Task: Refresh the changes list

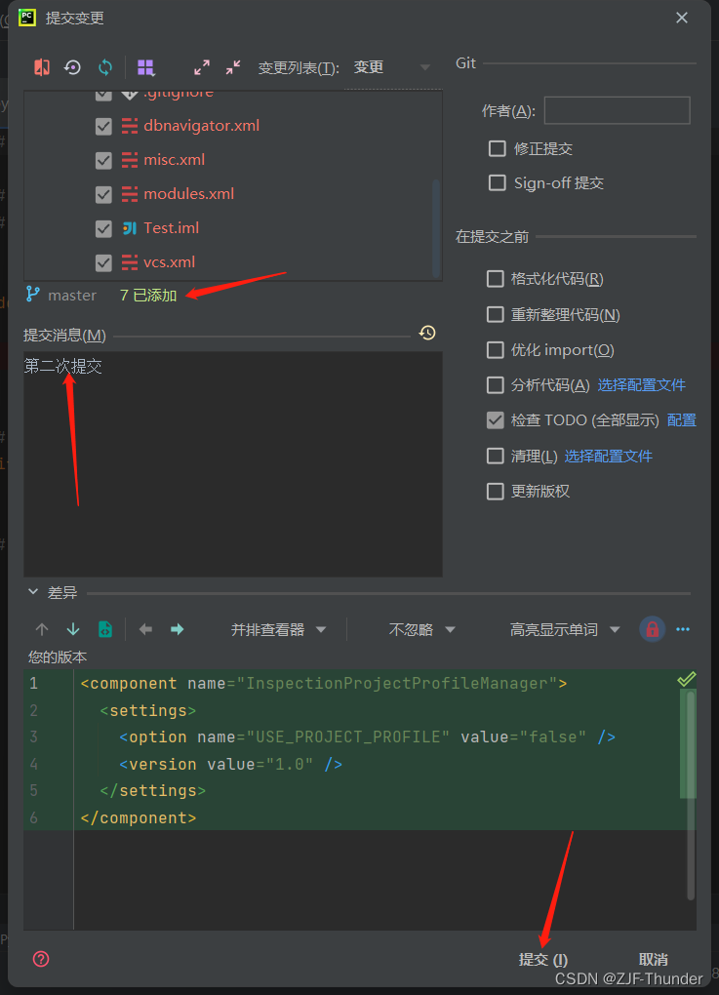Action: (x=105, y=67)
